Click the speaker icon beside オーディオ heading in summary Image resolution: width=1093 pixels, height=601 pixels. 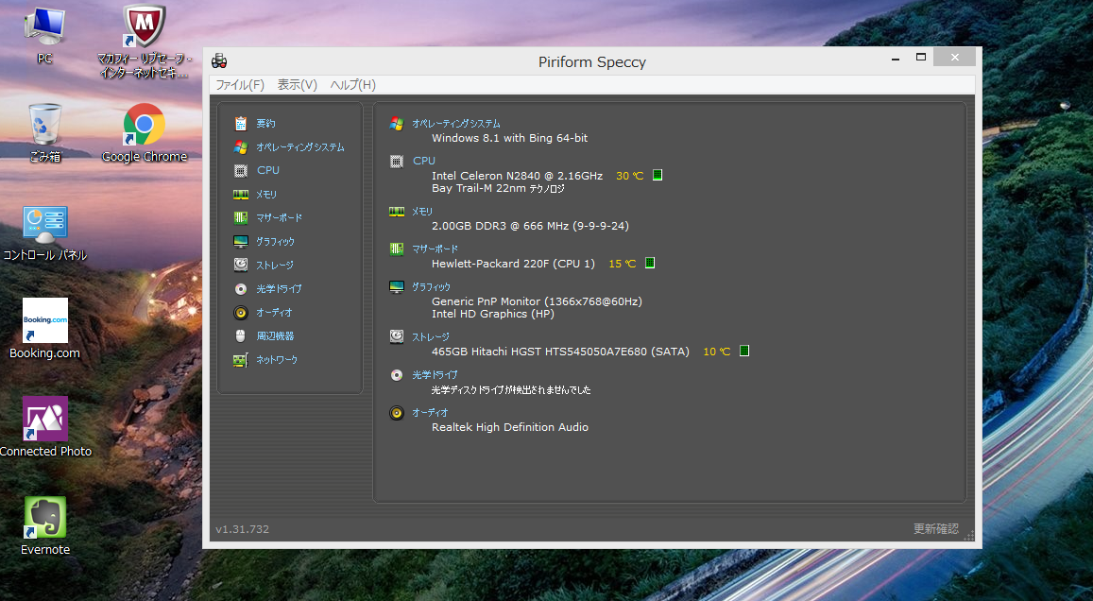[x=397, y=413]
